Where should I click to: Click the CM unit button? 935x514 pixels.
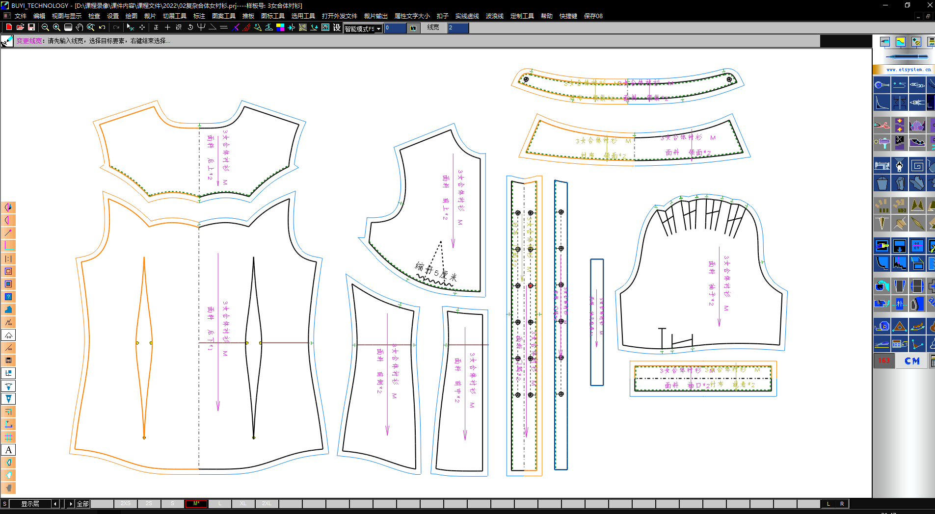pos(912,361)
